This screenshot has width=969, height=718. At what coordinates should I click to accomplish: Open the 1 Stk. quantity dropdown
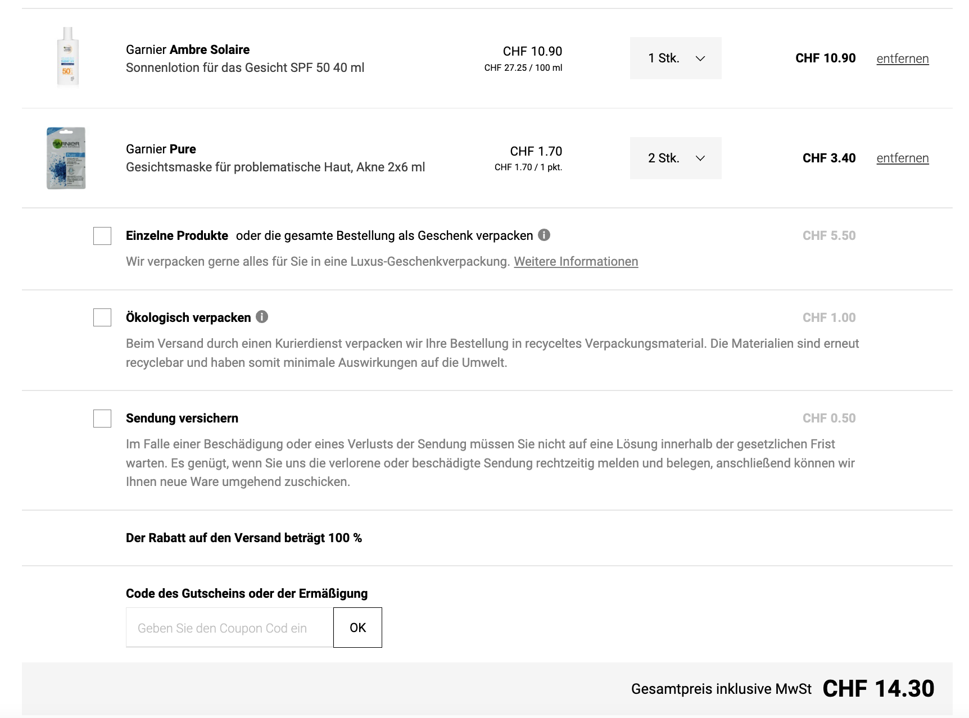(x=675, y=58)
